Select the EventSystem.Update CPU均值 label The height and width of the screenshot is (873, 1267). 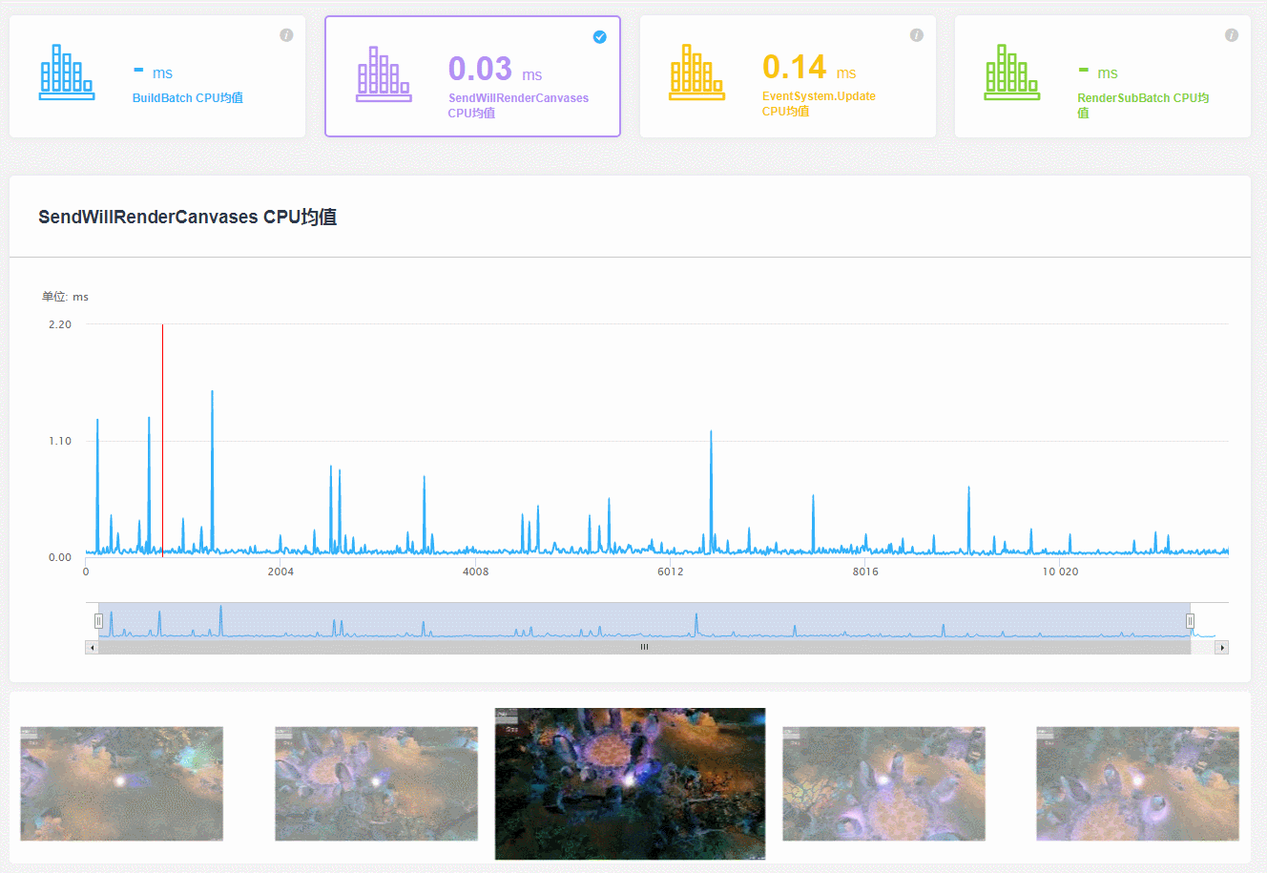(818, 103)
